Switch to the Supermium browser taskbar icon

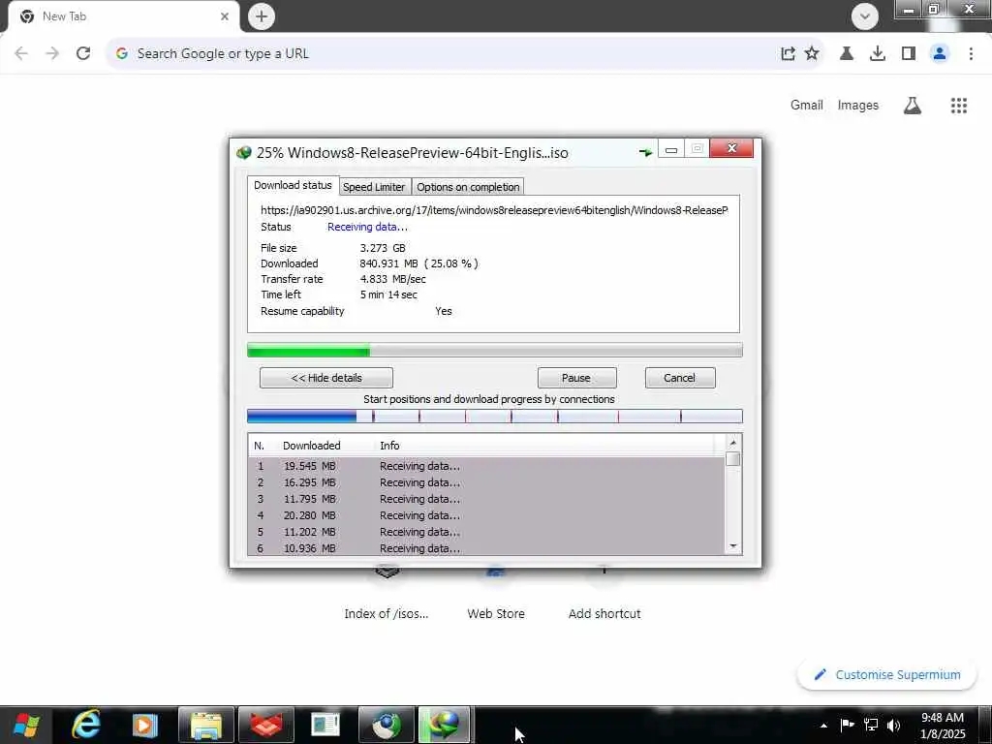pyautogui.click(x=386, y=725)
